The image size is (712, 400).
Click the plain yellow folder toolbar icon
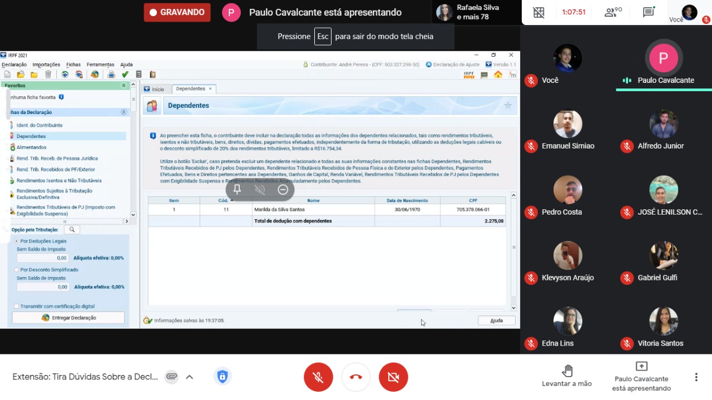[x=34, y=75]
